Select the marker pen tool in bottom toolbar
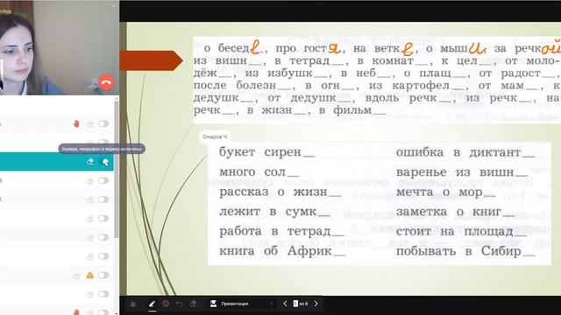 [152, 304]
